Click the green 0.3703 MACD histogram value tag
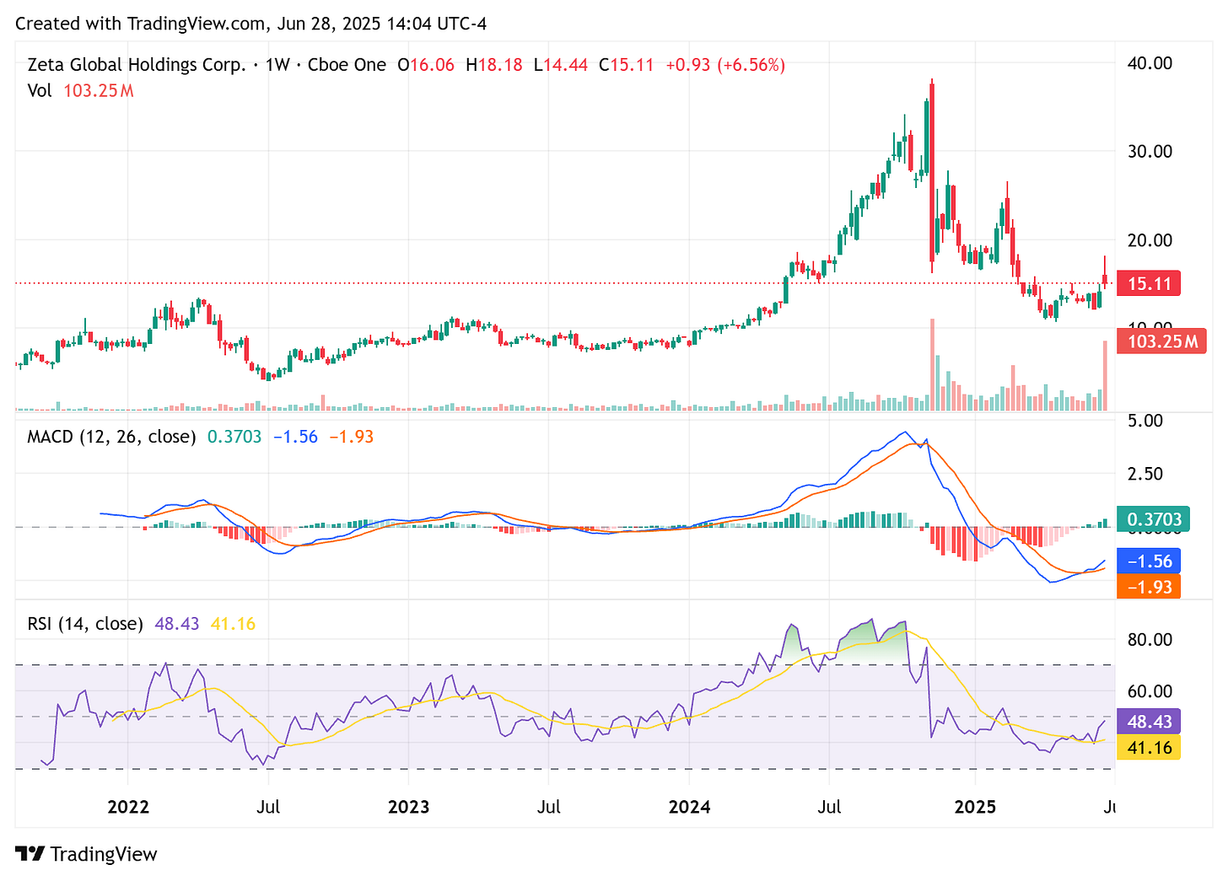 click(x=1155, y=519)
